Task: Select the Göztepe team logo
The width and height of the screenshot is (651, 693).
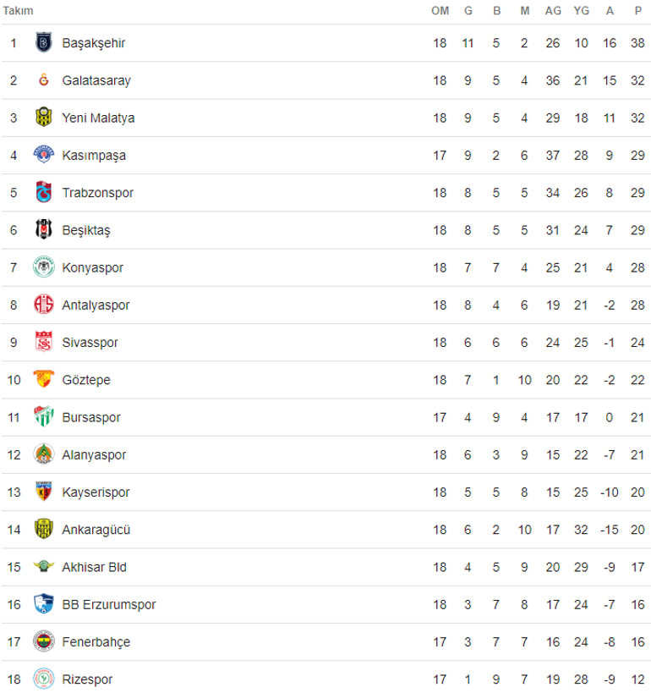Action: [43, 380]
